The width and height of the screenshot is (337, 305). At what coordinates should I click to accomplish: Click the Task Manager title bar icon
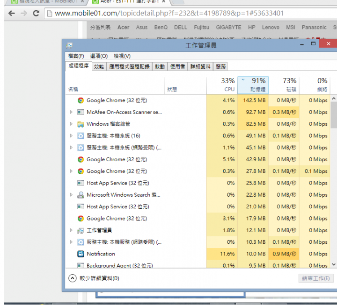click(x=69, y=45)
